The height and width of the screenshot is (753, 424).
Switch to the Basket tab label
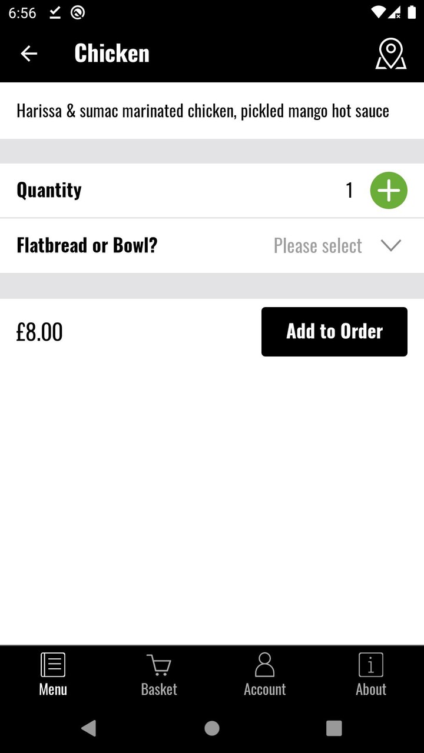[159, 689]
